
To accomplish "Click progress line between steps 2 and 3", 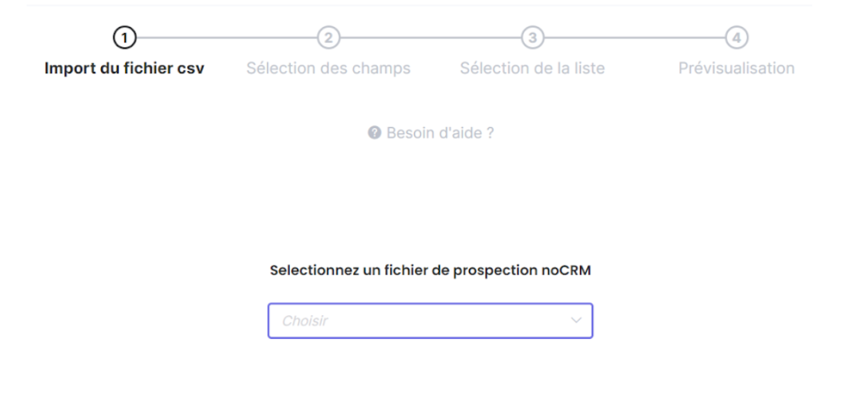I will pyautogui.click(x=430, y=38).
